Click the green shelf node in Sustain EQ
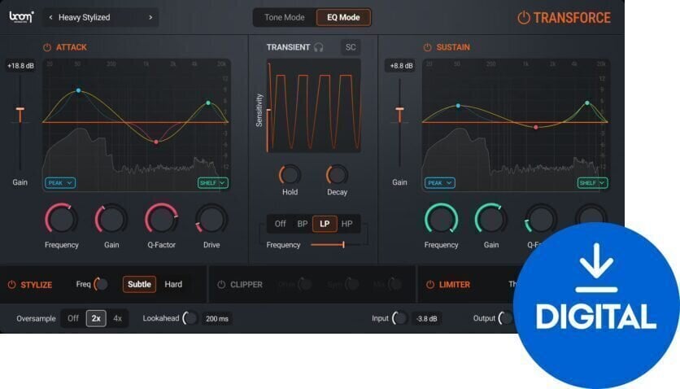The image size is (680, 389). pos(587,103)
